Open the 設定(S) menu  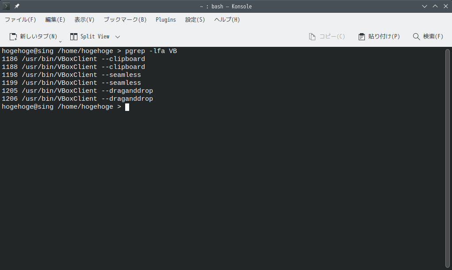coord(195,19)
